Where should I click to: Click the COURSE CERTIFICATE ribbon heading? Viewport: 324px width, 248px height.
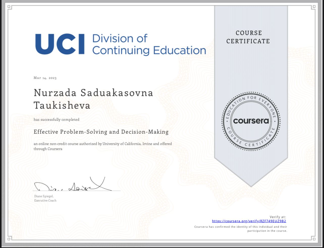(248, 37)
